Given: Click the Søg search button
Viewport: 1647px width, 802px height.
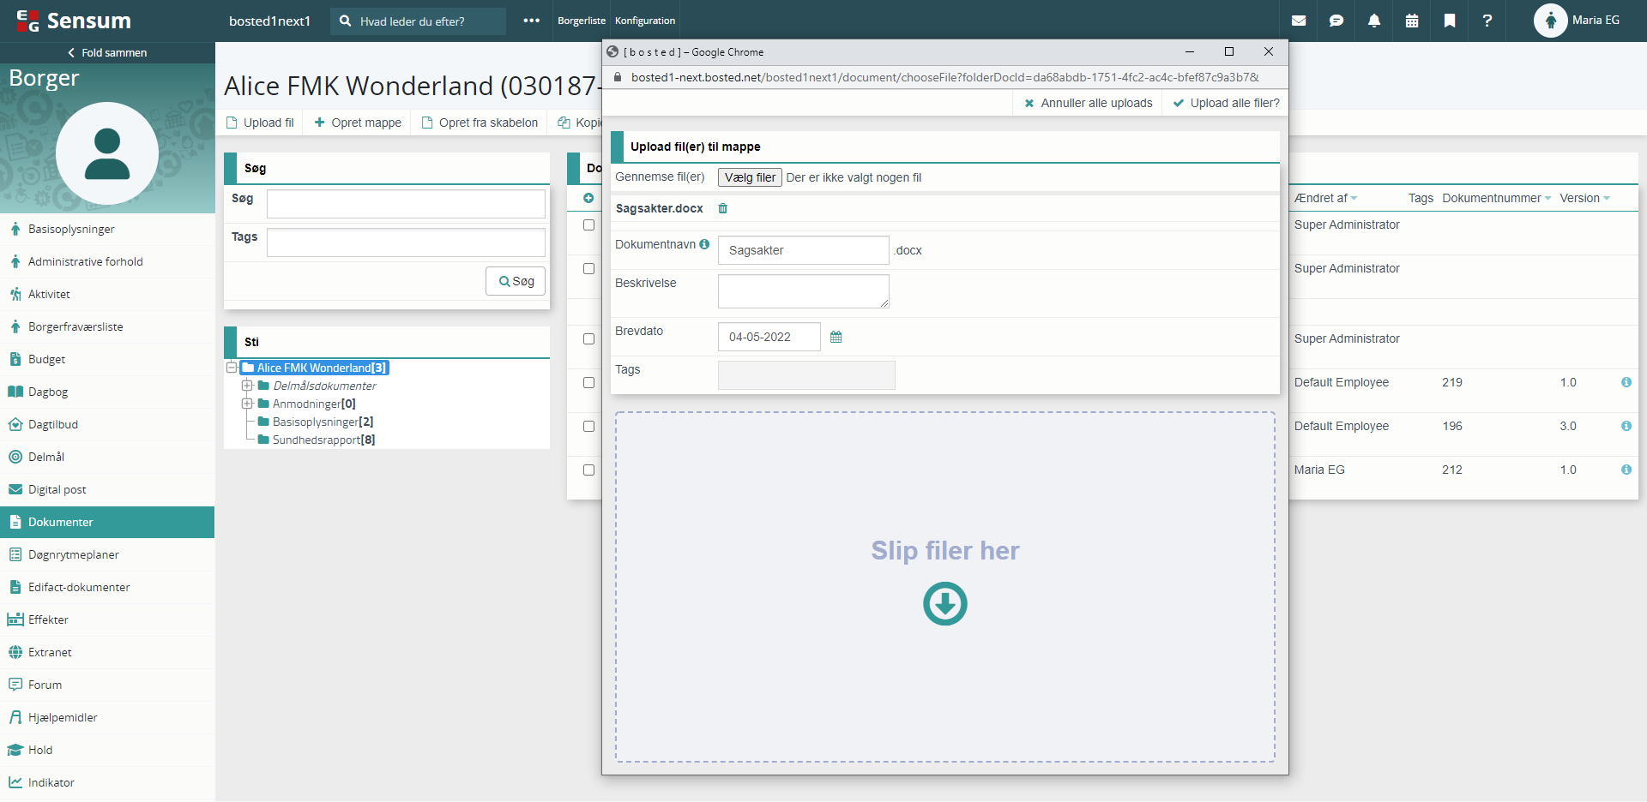Looking at the screenshot, I should (x=516, y=281).
